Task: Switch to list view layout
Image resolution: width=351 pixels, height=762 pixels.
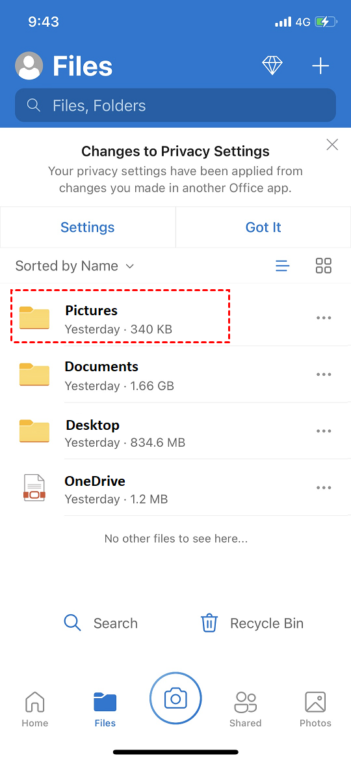Action: coord(283,266)
